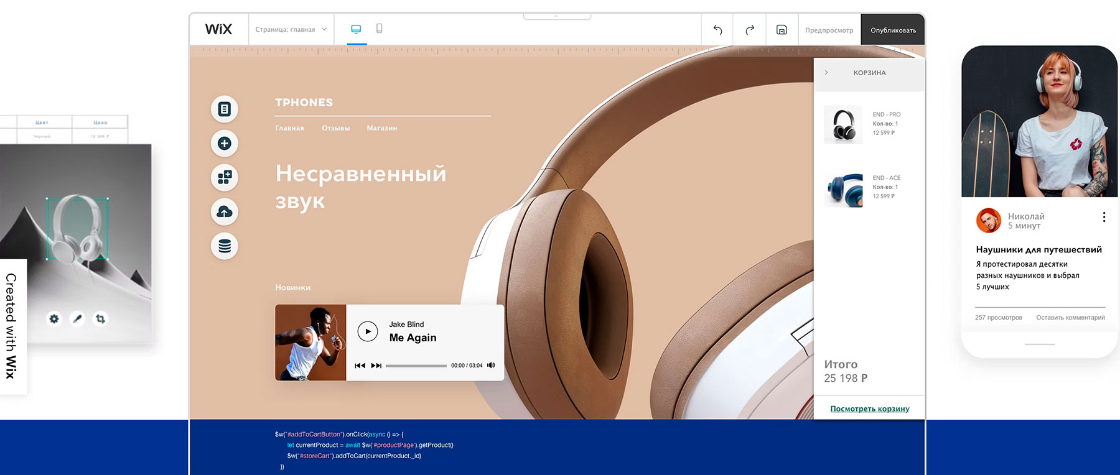Skip to the previous track
This screenshot has width=1120, height=475.
click(360, 366)
